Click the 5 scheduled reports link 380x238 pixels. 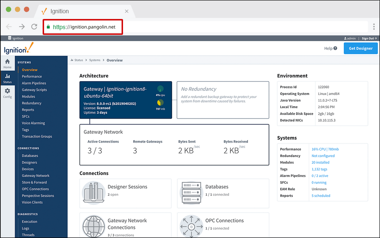pos(321,196)
